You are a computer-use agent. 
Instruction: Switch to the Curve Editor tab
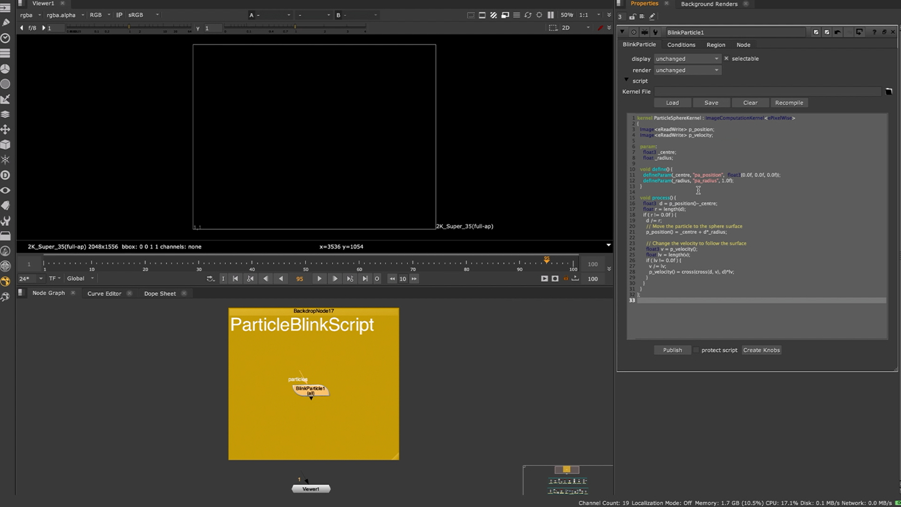tap(104, 294)
